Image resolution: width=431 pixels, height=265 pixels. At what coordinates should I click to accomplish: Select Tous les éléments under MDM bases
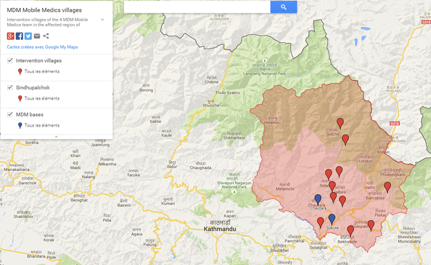pos(42,125)
